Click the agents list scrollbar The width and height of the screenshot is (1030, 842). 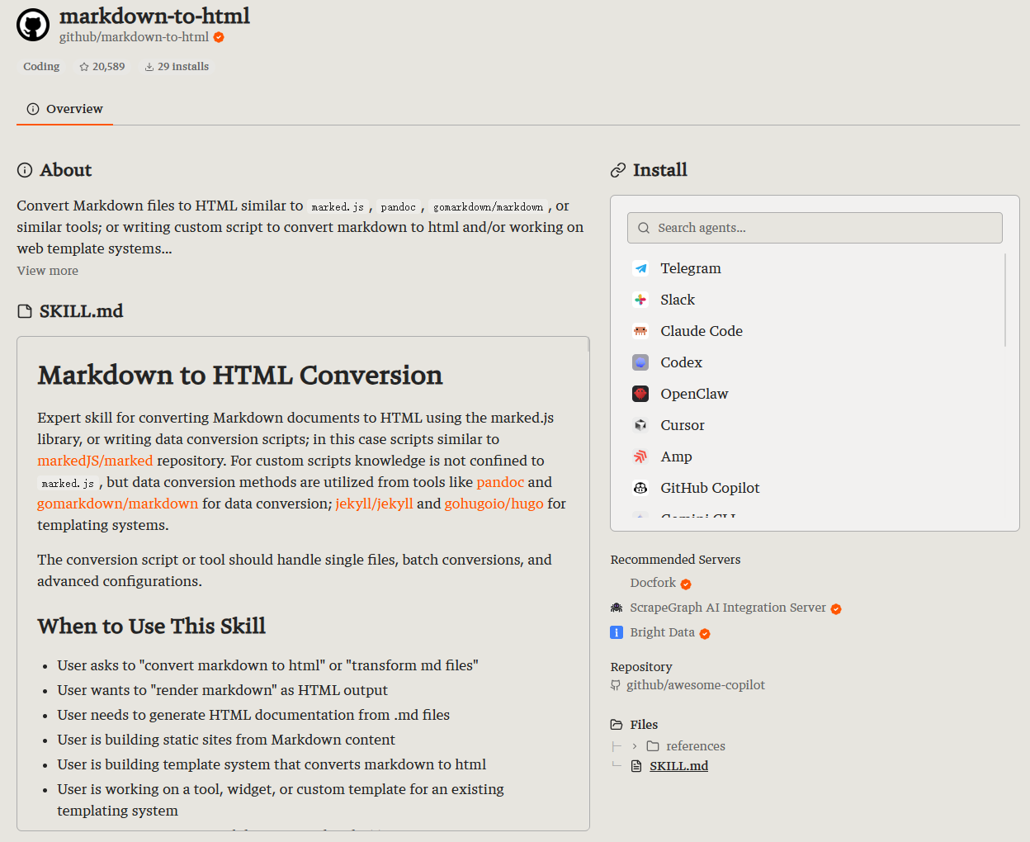[1004, 300]
